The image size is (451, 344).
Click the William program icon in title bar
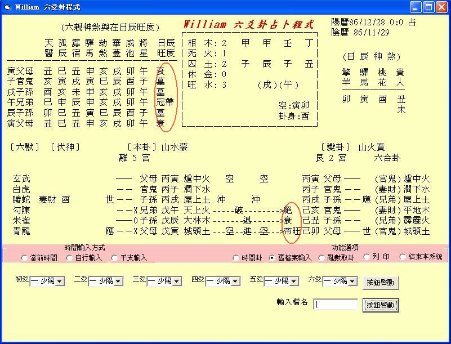click(7, 7)
